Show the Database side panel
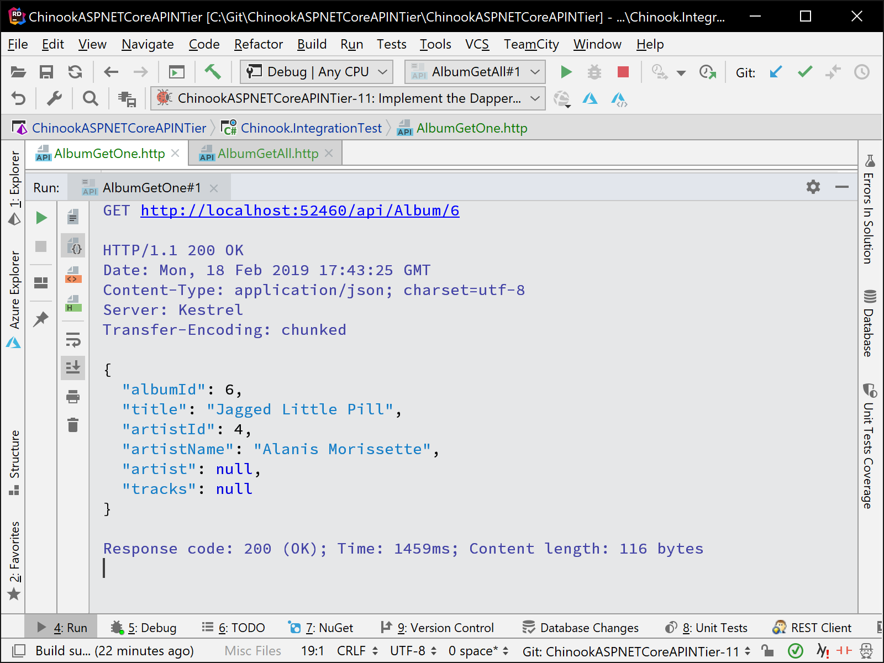This screenshot has height=663, width=884. pos(870,323)
